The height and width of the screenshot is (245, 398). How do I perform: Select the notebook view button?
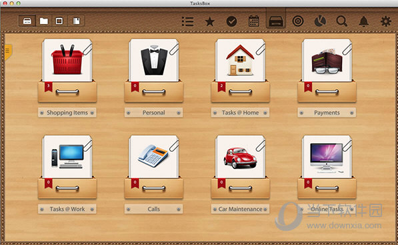tap(76, 21)
